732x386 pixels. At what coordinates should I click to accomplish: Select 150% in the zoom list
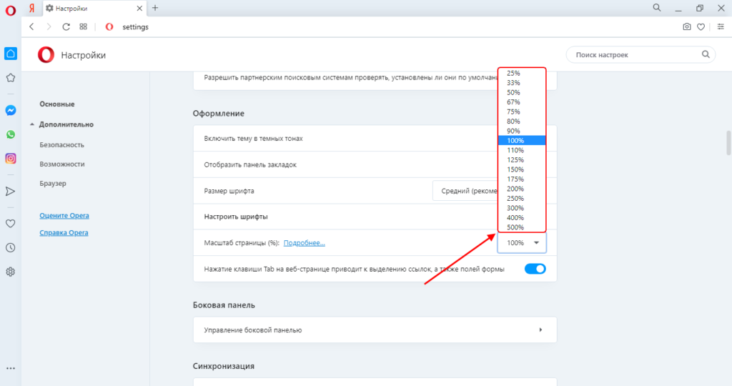(515, 169)
